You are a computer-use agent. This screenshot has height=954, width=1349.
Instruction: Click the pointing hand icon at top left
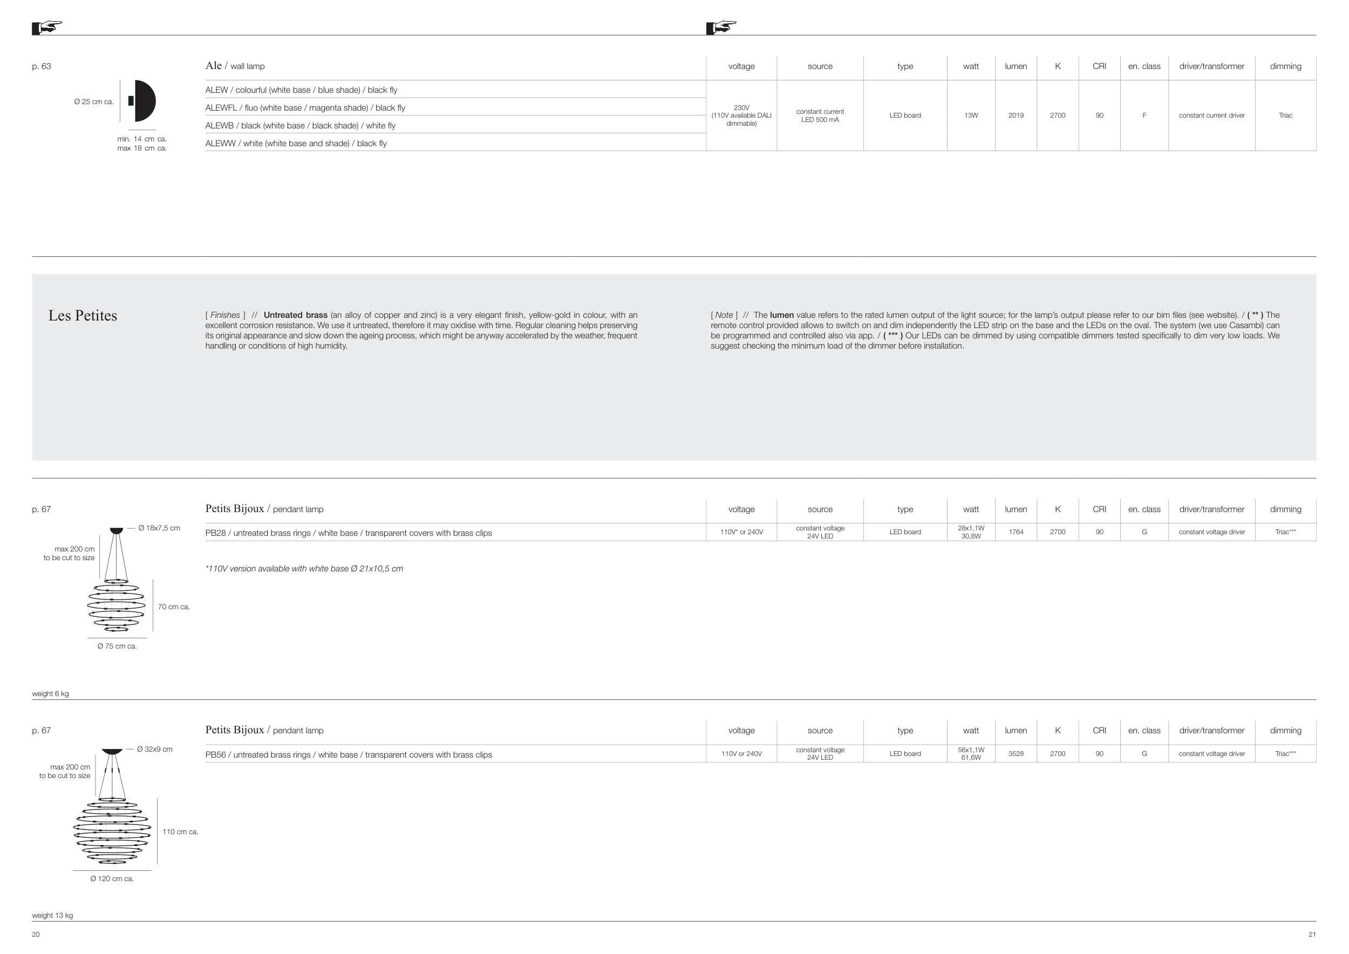[x=47, y=27]
